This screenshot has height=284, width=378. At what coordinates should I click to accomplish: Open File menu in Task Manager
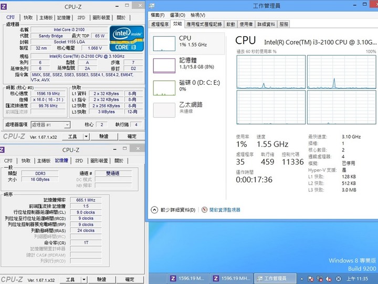pyautogui.click(x=157, y=15)
